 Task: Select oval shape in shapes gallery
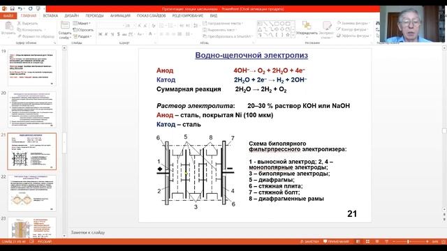(x=282, y=24)
